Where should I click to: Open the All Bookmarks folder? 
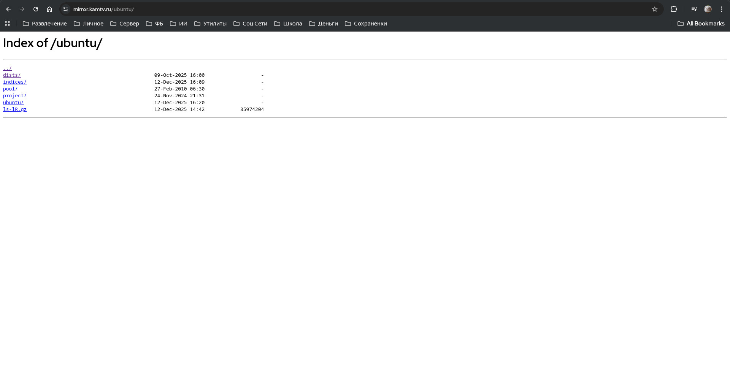pos(701,24)
